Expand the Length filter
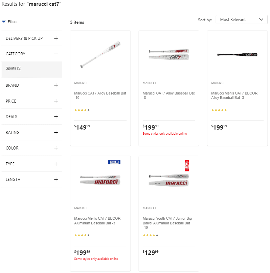This screenshot has height=273, width=270. (56, 180)
